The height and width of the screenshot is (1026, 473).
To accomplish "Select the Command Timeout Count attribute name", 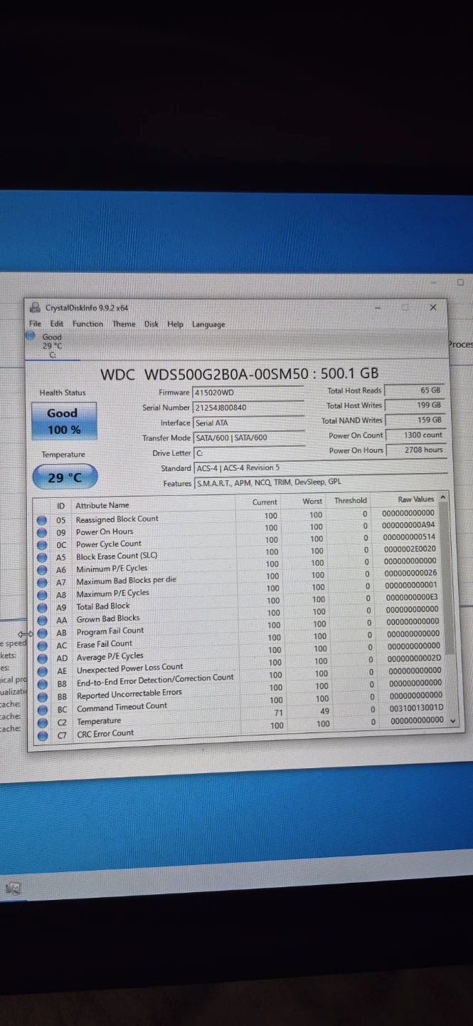I will (122, 707).
